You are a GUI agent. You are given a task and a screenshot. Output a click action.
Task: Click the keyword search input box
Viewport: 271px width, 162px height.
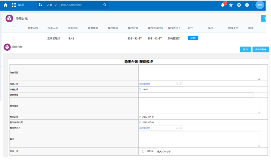click(x=81, y=5)
